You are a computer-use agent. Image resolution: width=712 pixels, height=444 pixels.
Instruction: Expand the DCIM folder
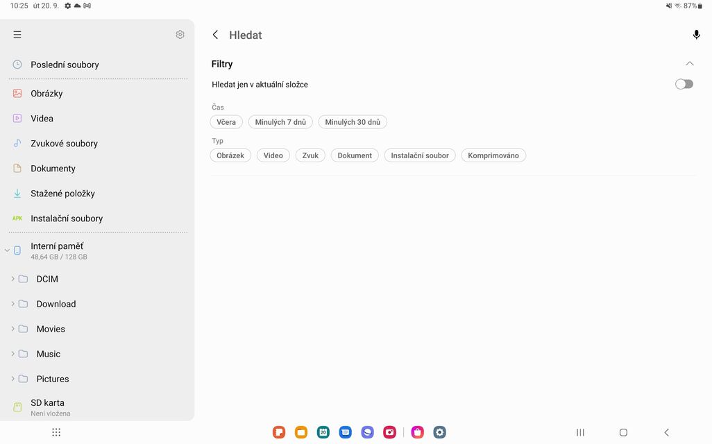pos(13,278)
